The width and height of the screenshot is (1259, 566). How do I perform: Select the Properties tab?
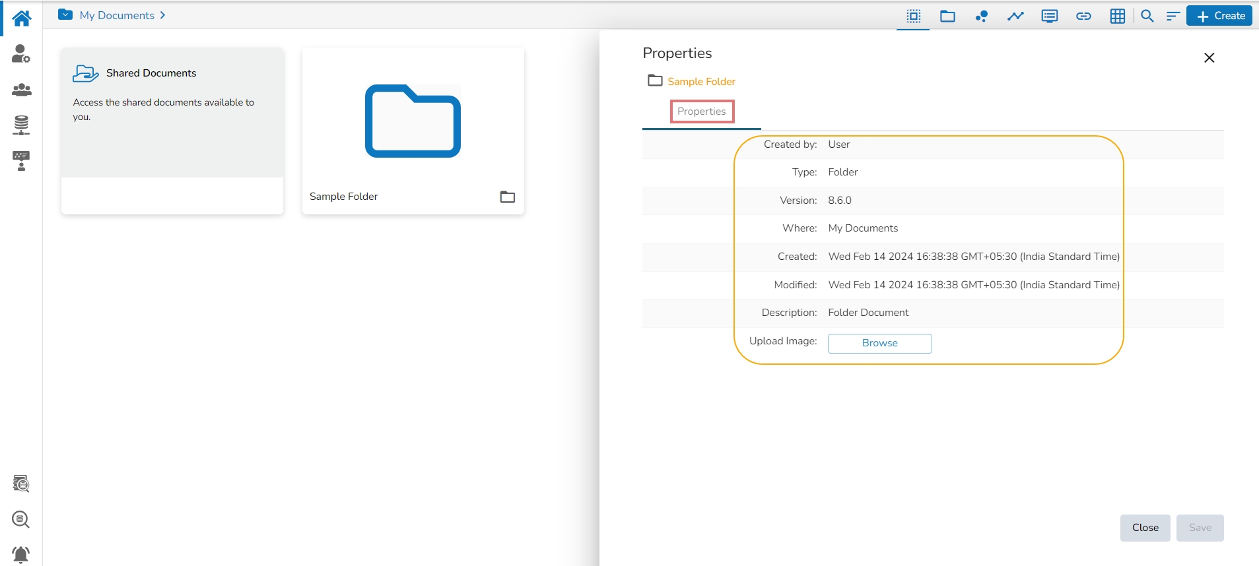(702, 111)
